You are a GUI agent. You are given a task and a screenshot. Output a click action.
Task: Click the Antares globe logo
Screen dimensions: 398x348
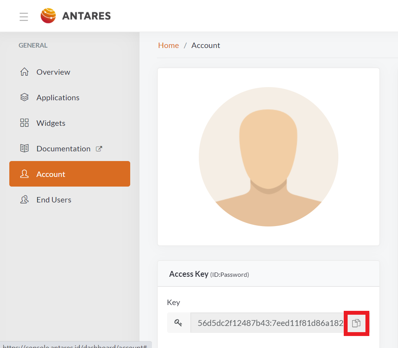(x=48, y=16)
